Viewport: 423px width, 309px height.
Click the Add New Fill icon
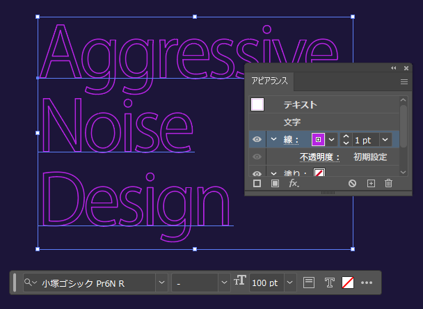[275, 183]
